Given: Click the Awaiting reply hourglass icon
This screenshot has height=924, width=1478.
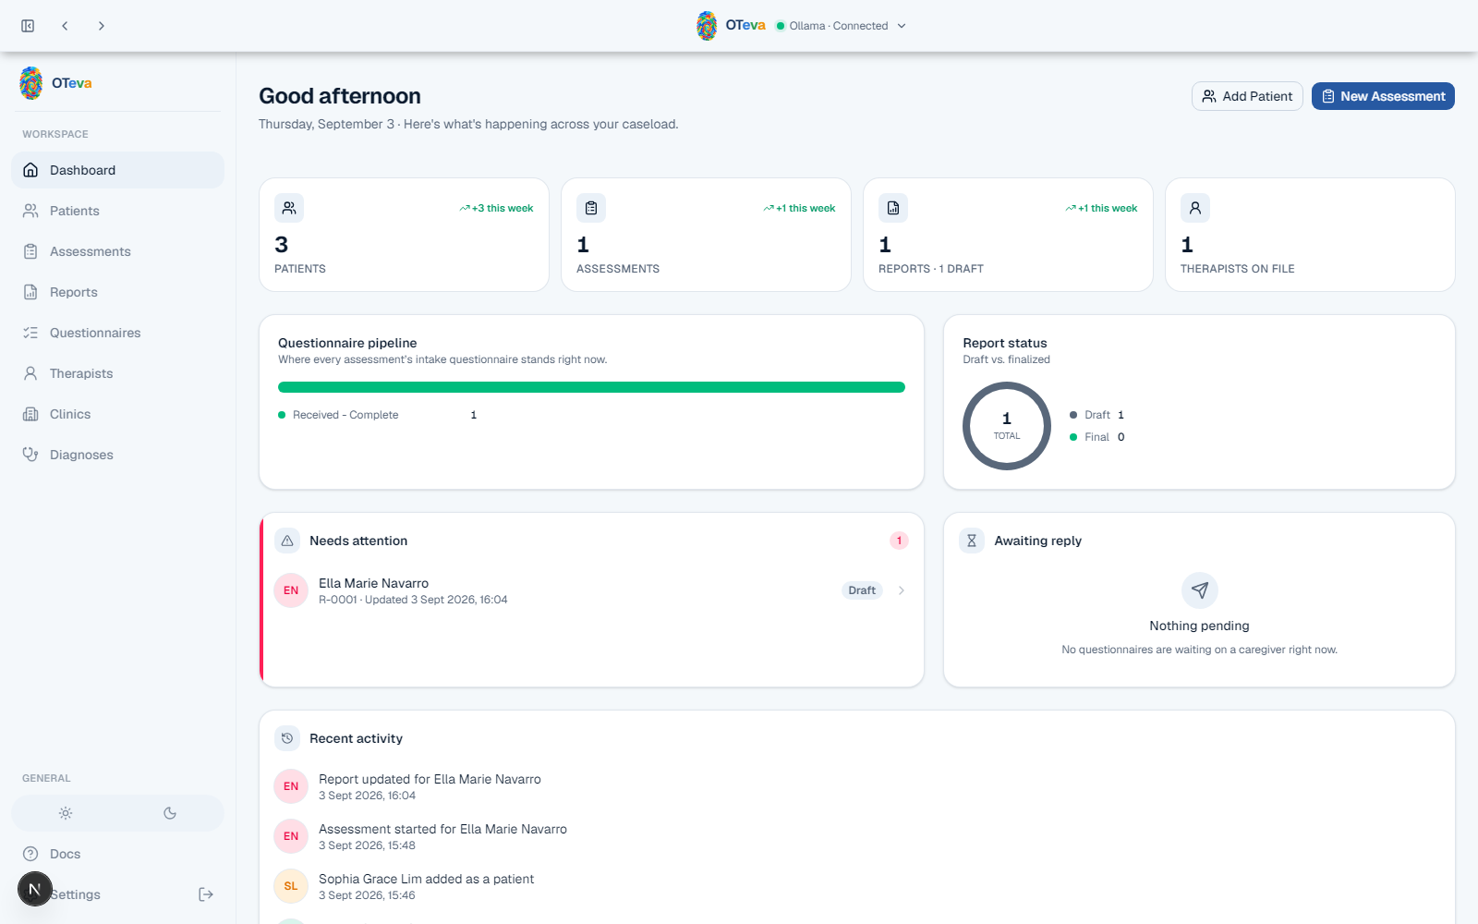Looking at the screenshot, I should (972, 541).
